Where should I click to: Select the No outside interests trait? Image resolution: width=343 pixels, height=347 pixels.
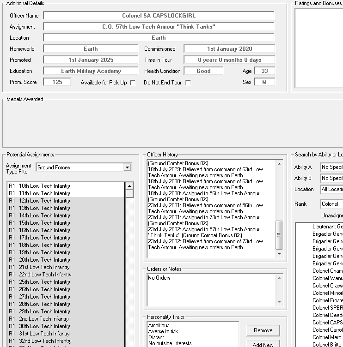click(x=193, y=343)
